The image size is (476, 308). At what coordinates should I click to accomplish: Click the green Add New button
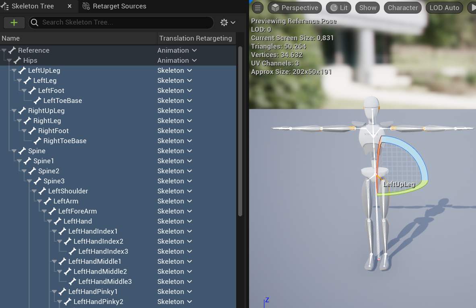[x=14, y=23]
